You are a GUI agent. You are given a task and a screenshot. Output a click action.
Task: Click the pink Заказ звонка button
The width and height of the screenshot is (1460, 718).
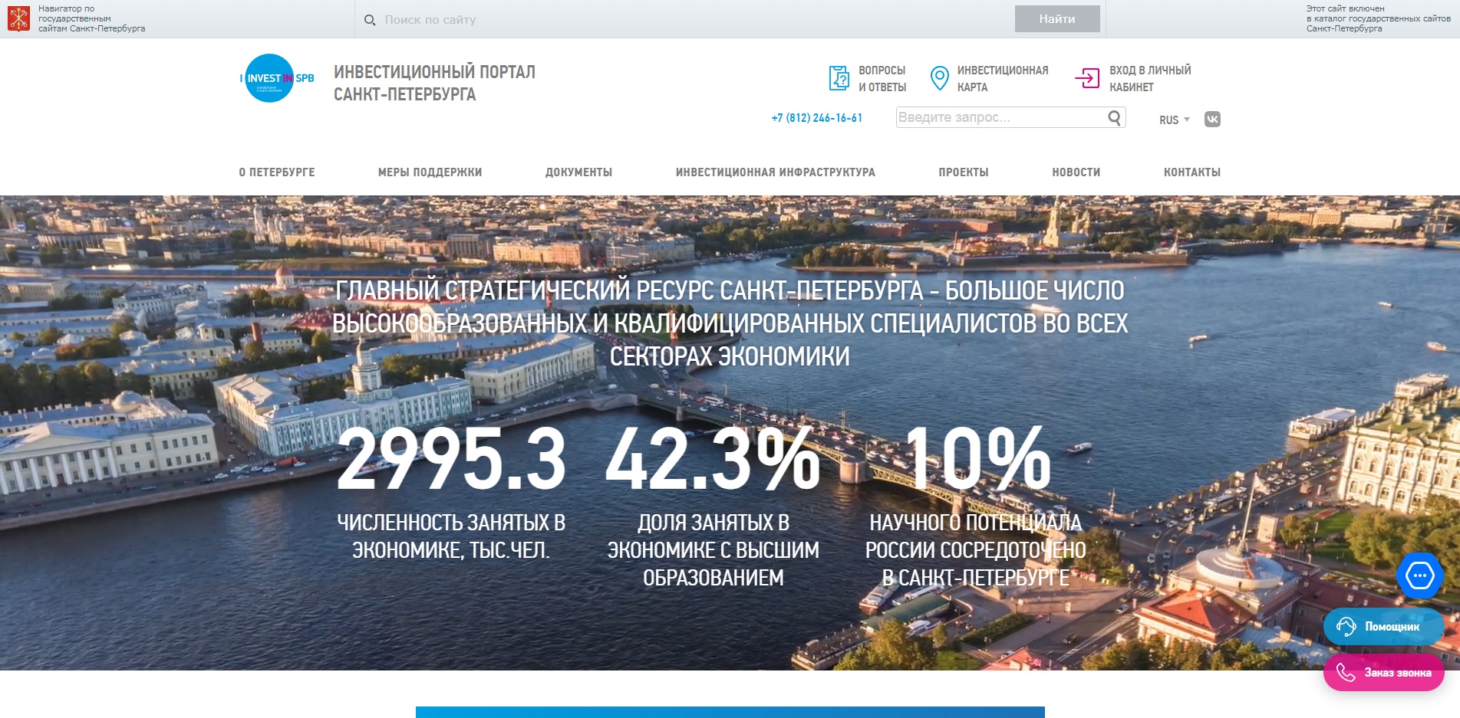click(x=1384, y=674)
